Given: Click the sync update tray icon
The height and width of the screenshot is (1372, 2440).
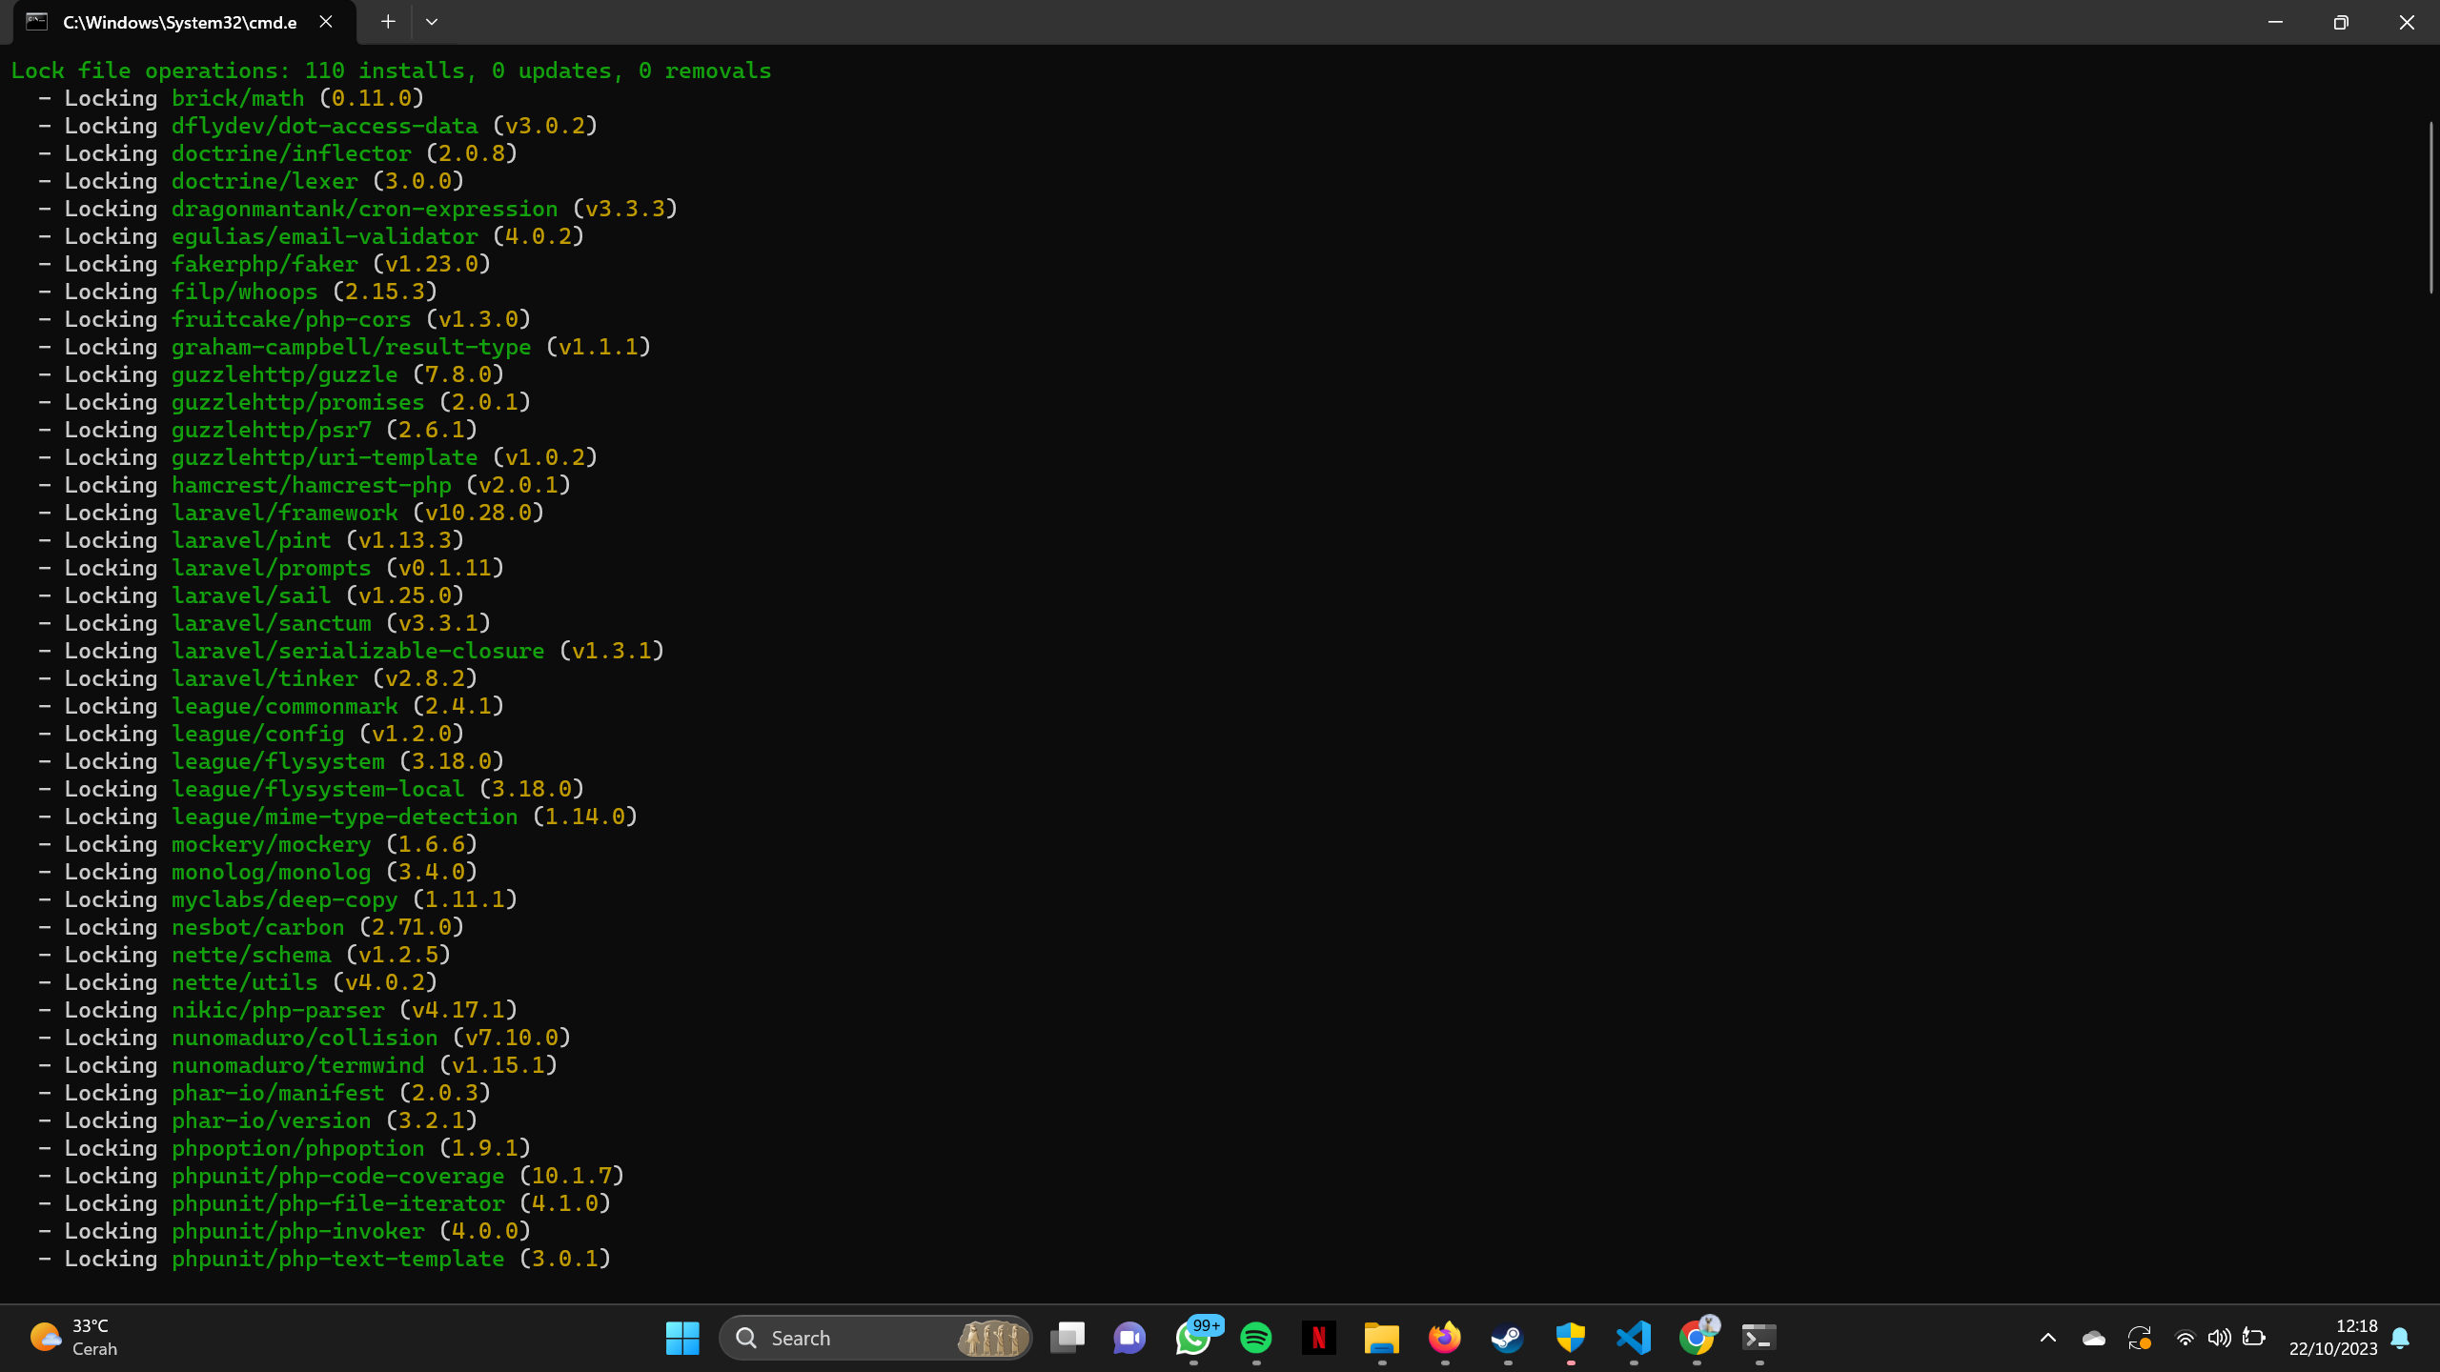Looking at the screenshot, I should [x=2140, y=1338].
